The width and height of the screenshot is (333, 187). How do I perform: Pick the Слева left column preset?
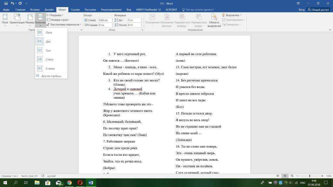(49, 60)
